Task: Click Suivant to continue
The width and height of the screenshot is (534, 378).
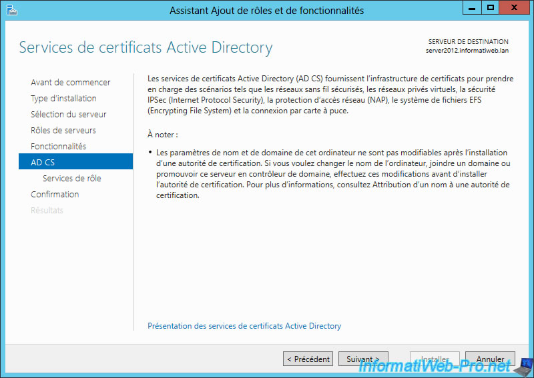Action: 363,359
